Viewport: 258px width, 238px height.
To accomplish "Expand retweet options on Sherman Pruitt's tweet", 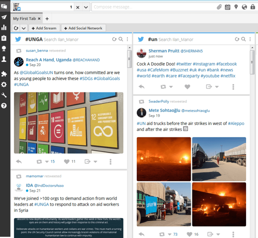I will (171, 86).
